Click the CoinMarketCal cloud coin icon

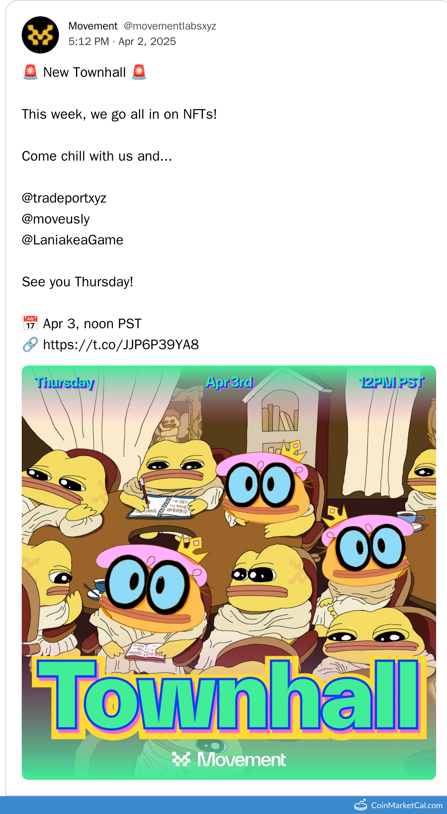tap(361, 805)
